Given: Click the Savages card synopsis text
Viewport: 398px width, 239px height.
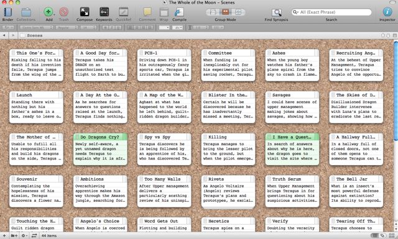Looking at the screenshot, I should point(292,109).
